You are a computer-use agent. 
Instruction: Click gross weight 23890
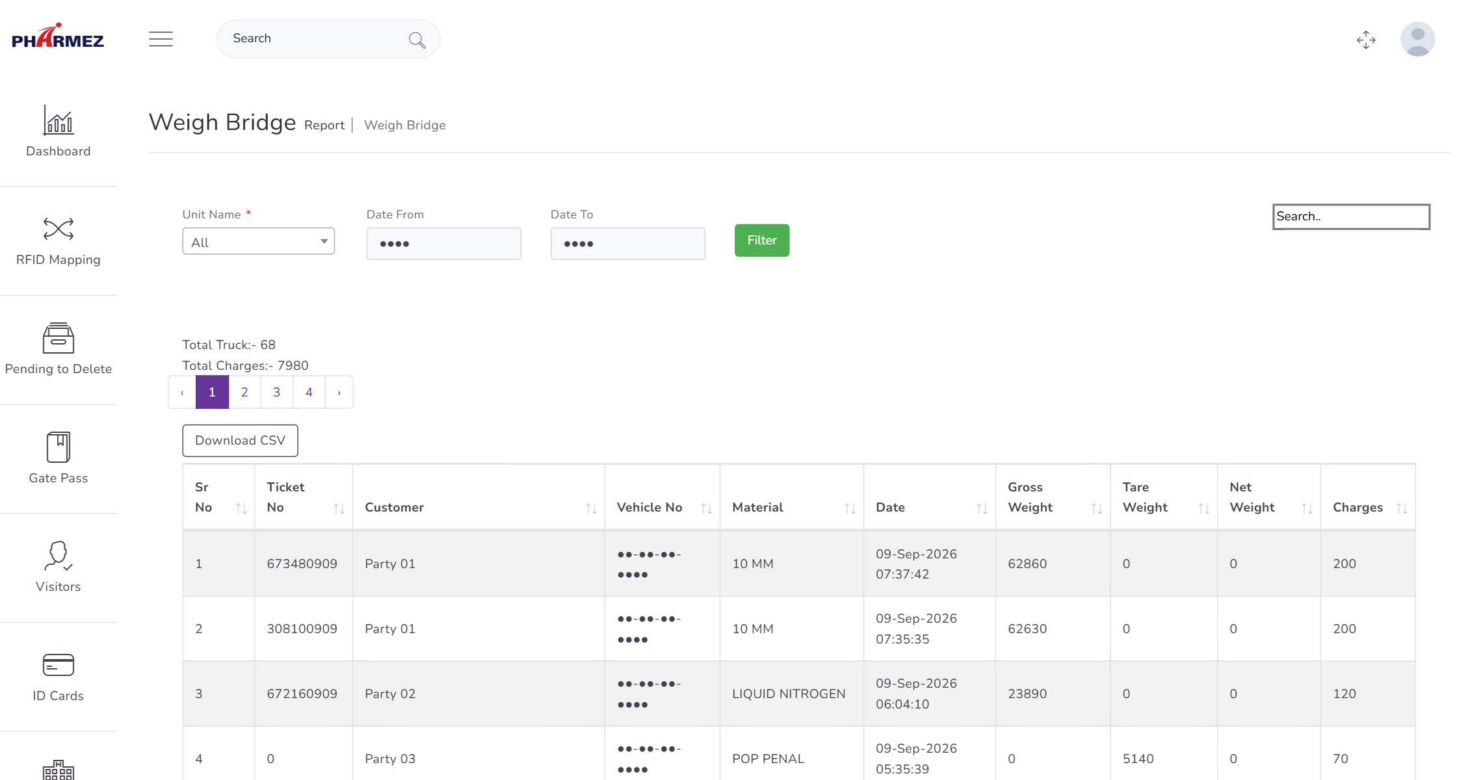tap(1027, 694)
